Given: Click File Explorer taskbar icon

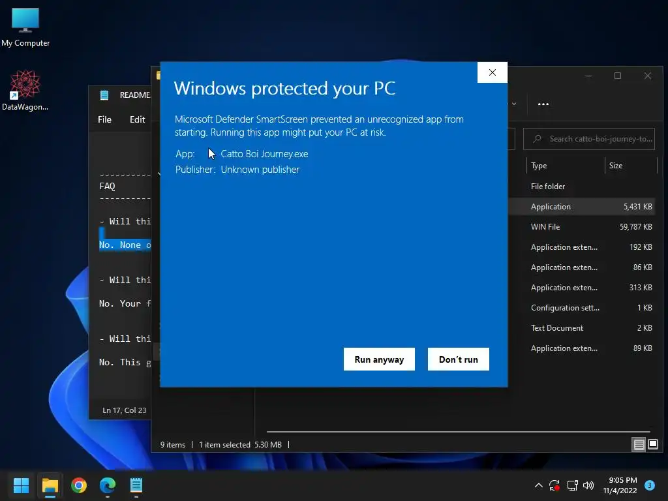Looking at the screenshot, I should point(50,485).
